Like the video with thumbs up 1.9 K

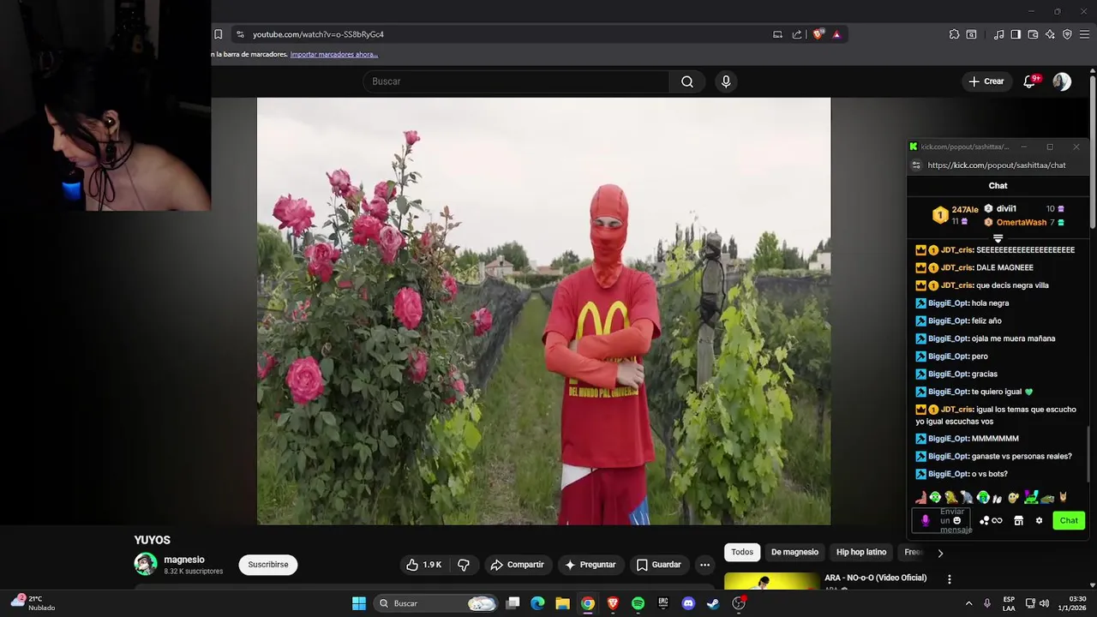pyautogui.click(x=423, y=565)
